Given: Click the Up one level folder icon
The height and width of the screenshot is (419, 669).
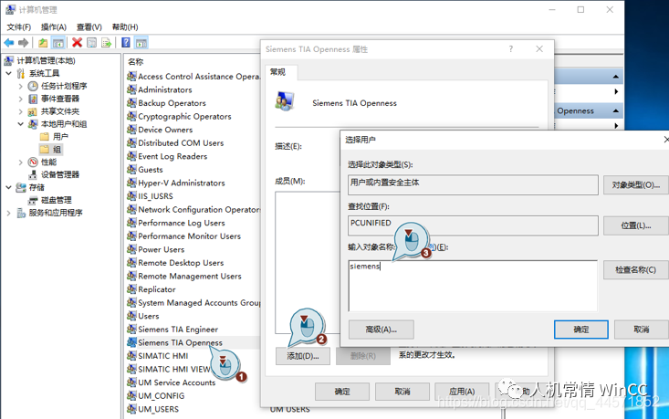Looking at the screenshot, I should (43, 43).
